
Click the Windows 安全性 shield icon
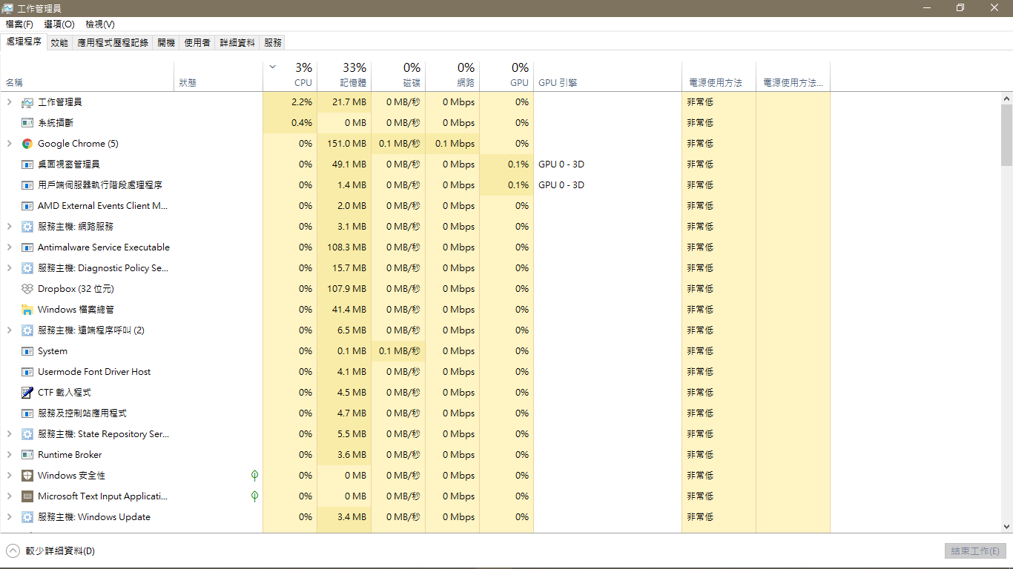click(x=27, y=476)
